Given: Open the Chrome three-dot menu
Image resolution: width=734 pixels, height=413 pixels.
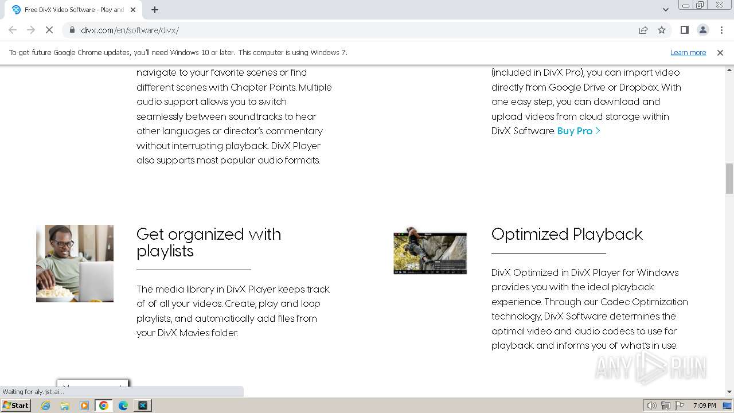Looking at the screenshot, I should pyautogui.click(x=721, y=30).
